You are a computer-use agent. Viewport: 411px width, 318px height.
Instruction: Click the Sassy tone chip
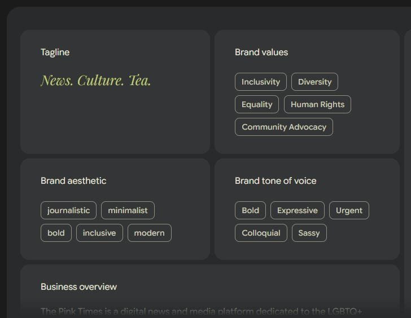(309, 233)
